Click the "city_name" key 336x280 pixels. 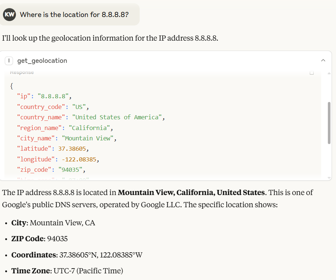(x=36, y=138)
